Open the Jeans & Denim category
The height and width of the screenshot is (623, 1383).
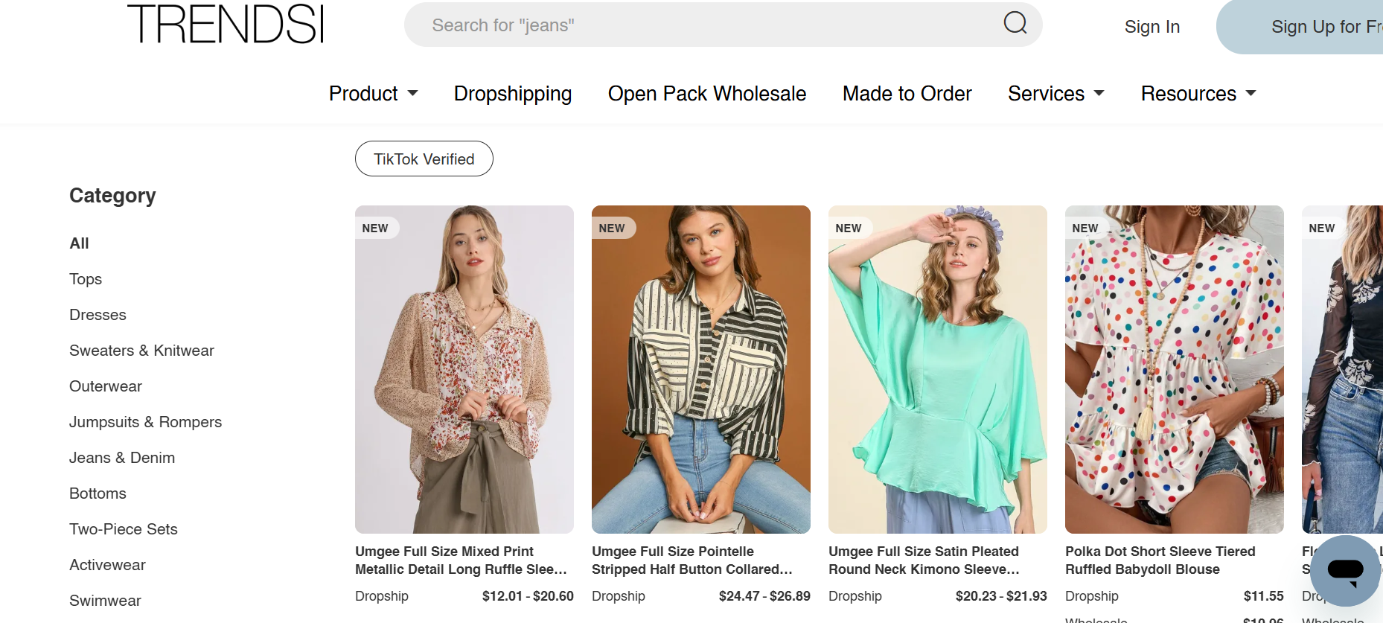click(x=122, y=458)
